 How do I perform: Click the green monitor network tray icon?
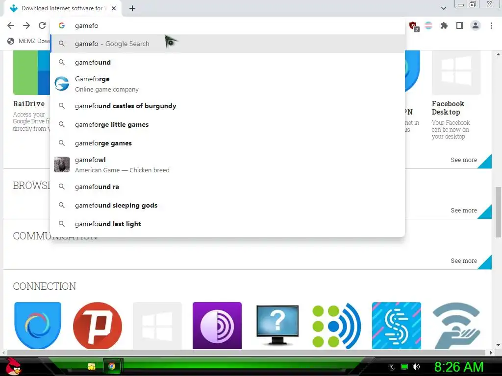point(404,367)
